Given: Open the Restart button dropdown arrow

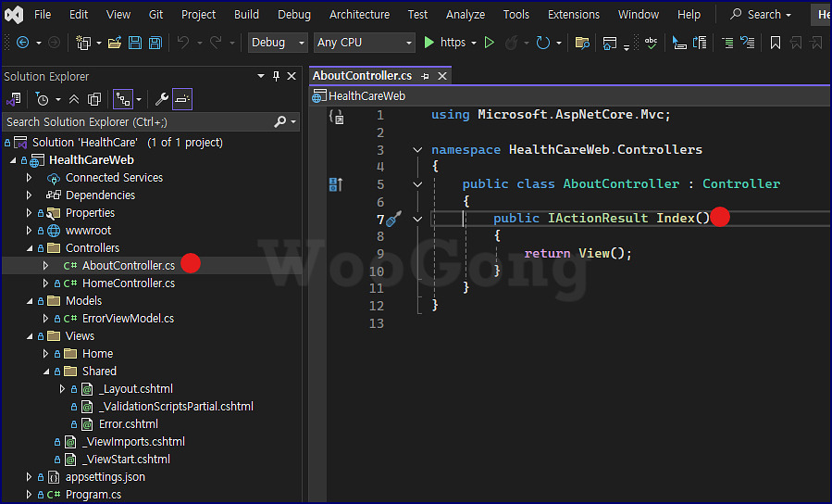Looking at the screenshot, I should (559, 43).
